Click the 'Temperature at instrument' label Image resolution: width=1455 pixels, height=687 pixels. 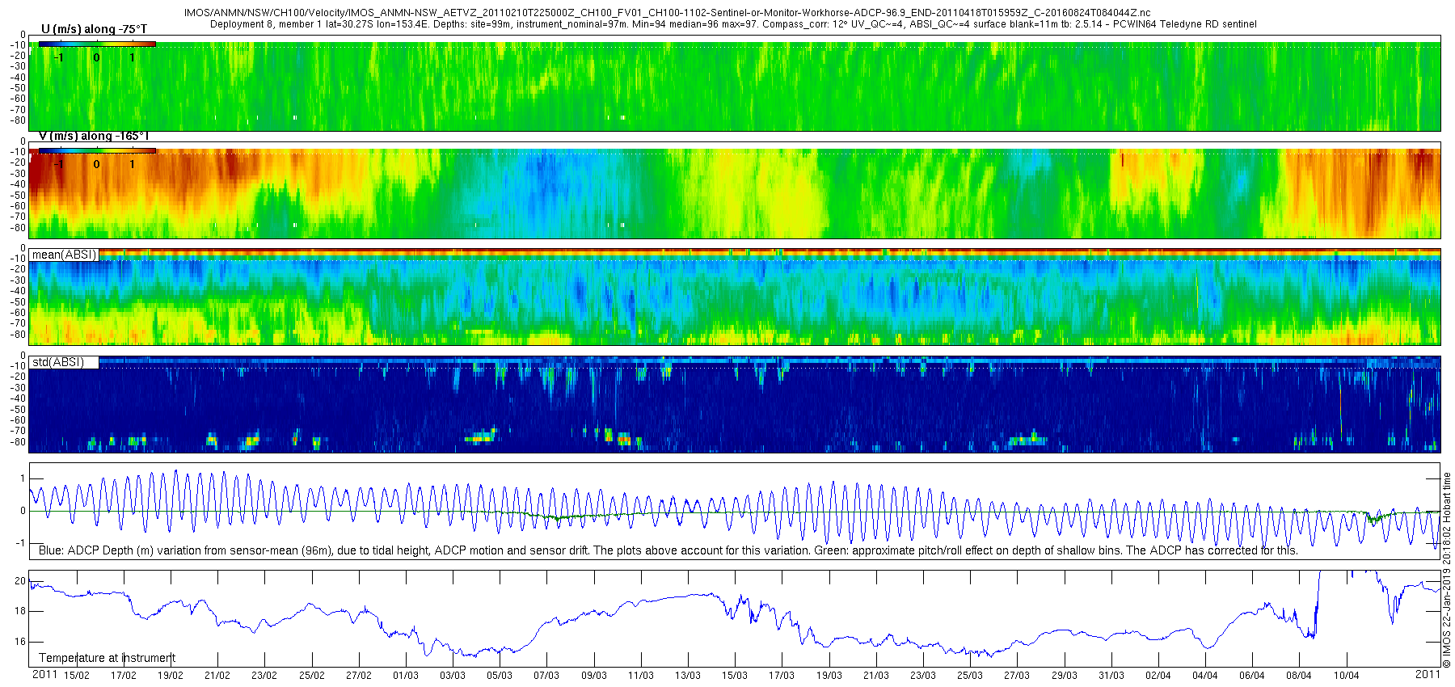click(x=107, y=658)
